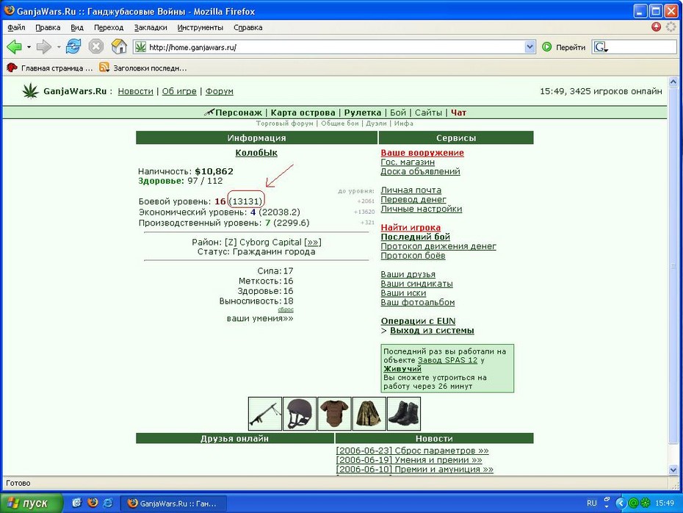Click the red update notification icon
683x513 pixels.
pos(656,26)
